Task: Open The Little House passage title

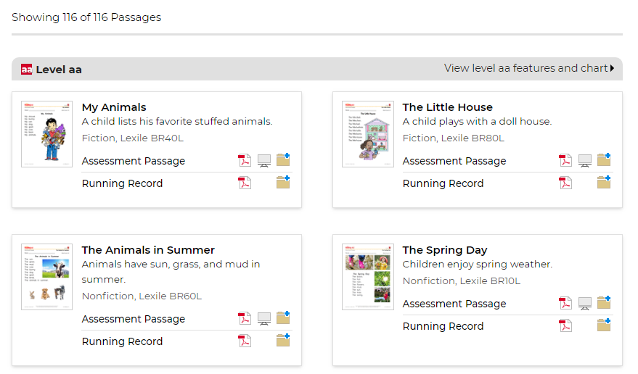Action: coord(447,107)
